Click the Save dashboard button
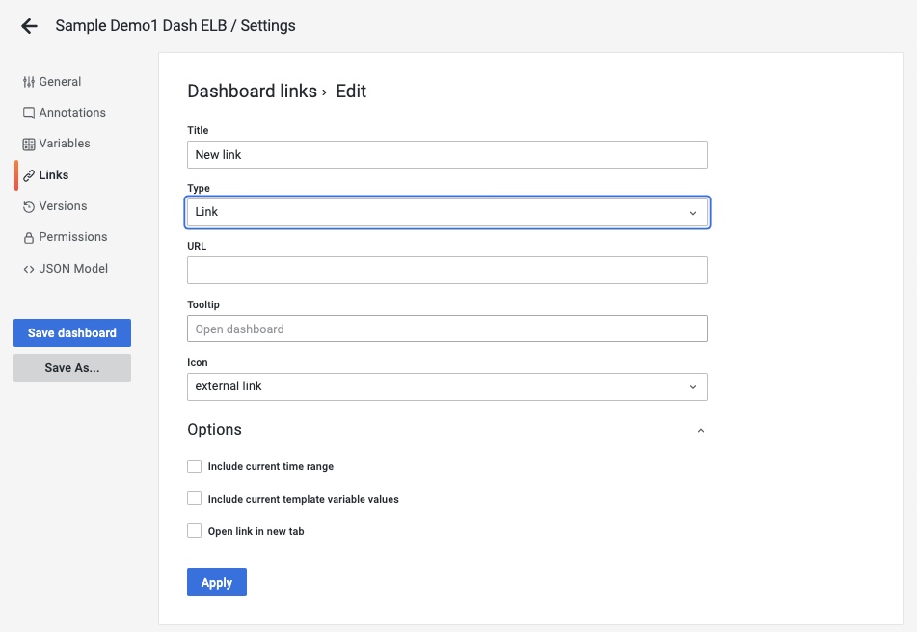917x632 pixels. pos(71,332)
